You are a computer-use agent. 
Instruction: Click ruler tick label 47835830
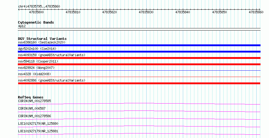pyautogui.click(x=146, y=12)
